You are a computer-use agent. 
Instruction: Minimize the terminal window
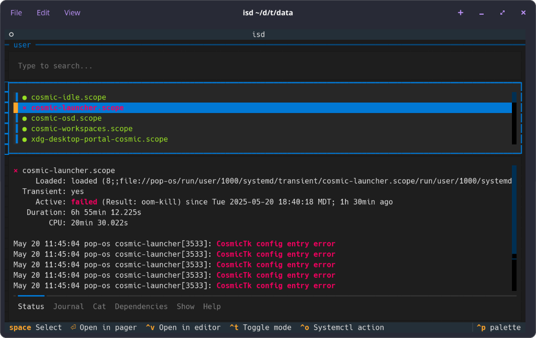click(482, 13)
